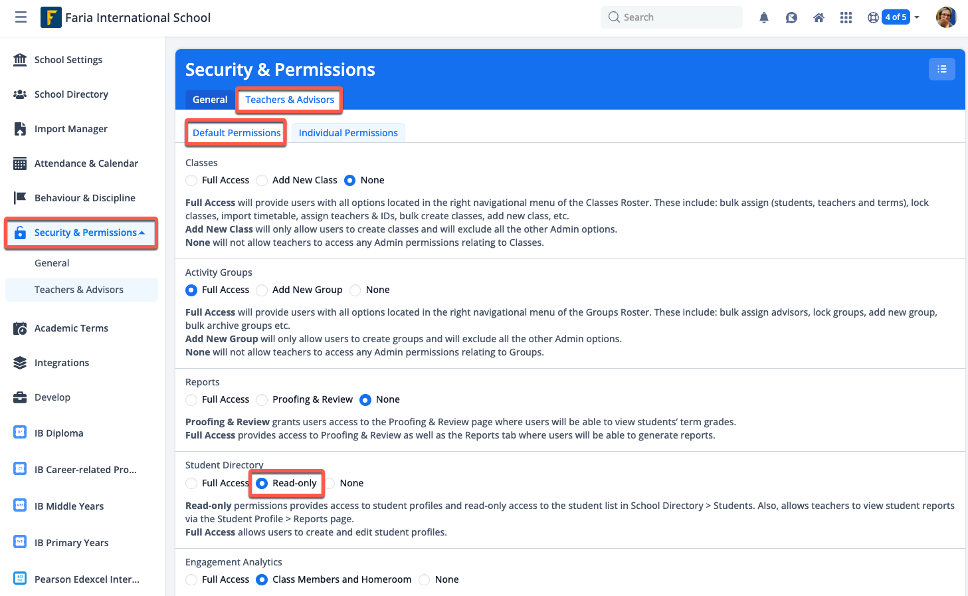Switch to Individual Permissions tab
The image size is (968, 596).
(x=348, y=133)
